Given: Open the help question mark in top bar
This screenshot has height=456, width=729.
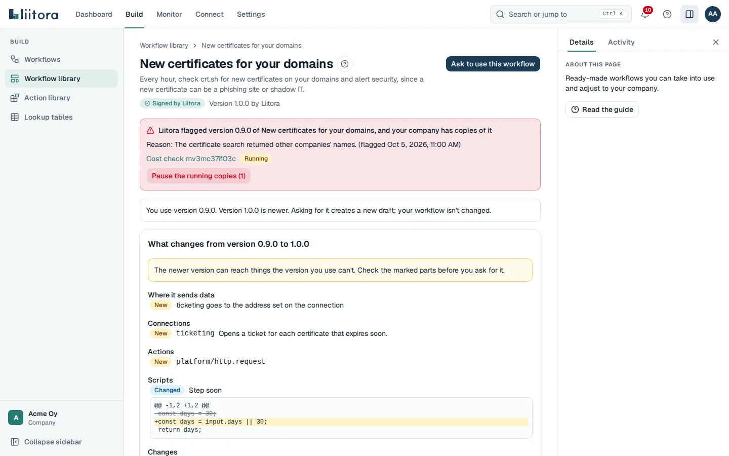Looking at the screenshot, I should 667,14.
